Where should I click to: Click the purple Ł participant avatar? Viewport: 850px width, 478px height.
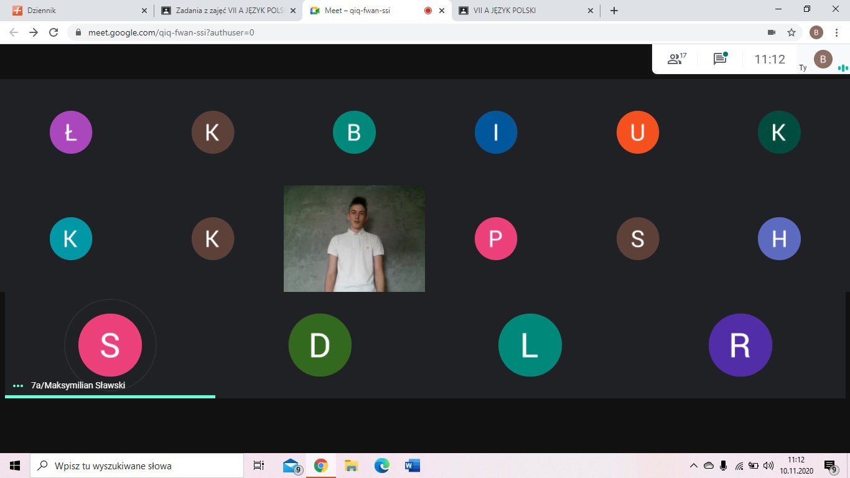click(x=71, y=132)
